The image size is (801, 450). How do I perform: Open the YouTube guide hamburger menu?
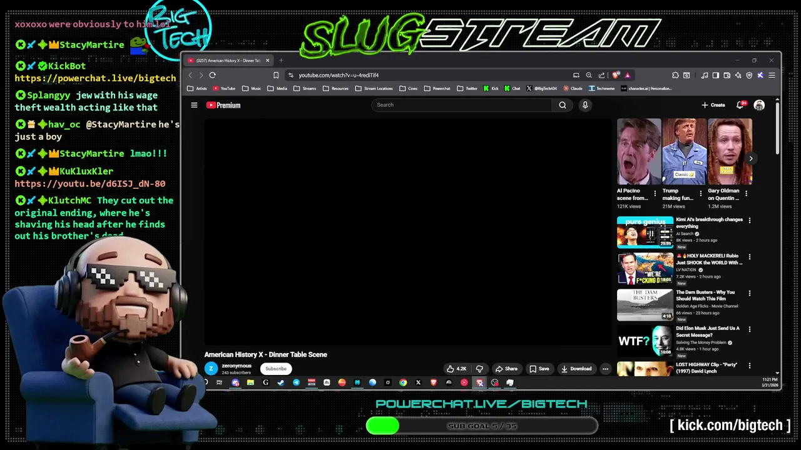click(194, 105)
